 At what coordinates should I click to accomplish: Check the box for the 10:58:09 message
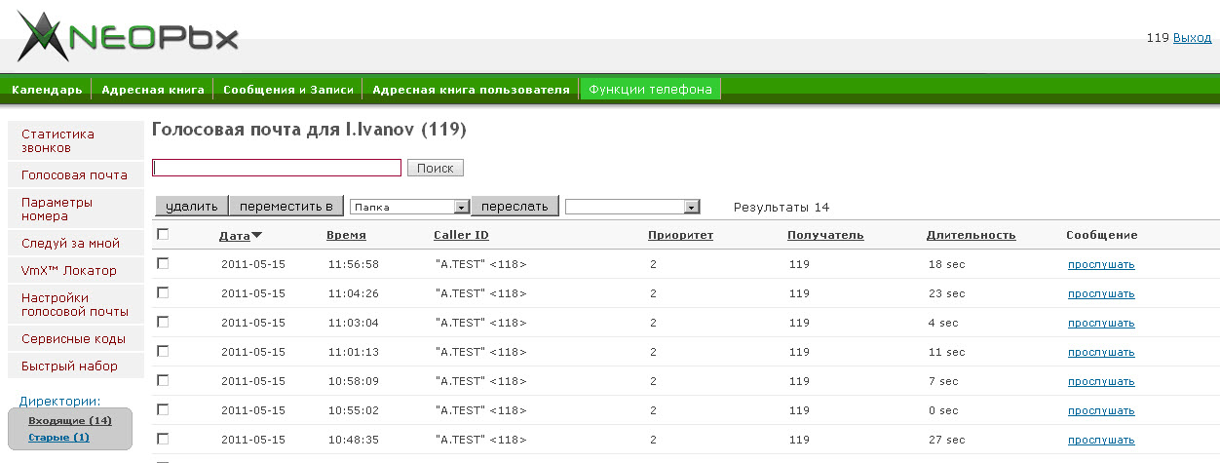(x=163, y=380)
